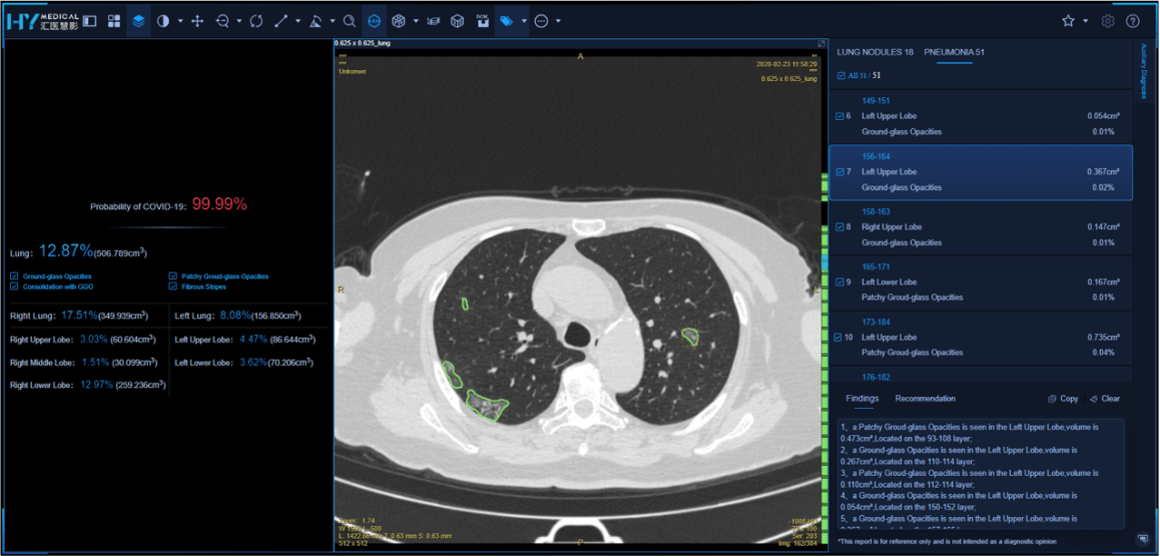Toggle the Fibrous Stripes checkbox
Image resolution: width=1160 pixels, height=556 pixels.
[173, 286]
